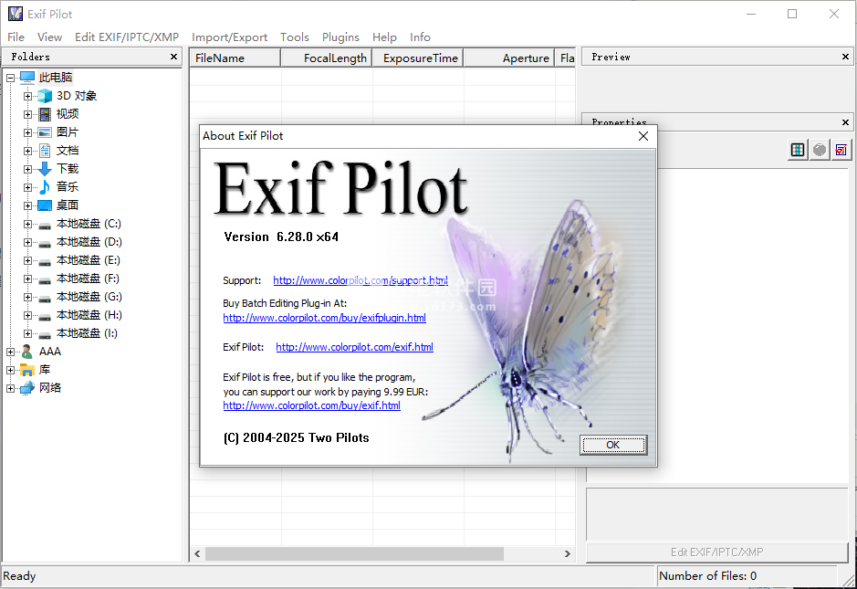Click the 下载 blue arrow icon
The image size is (857, 589).
[x=45, y=169]
